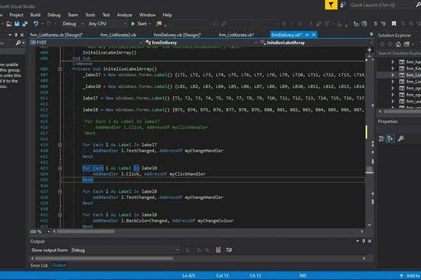Click icon right of the Start button
The image size is (421, 280).
[159, 23]
